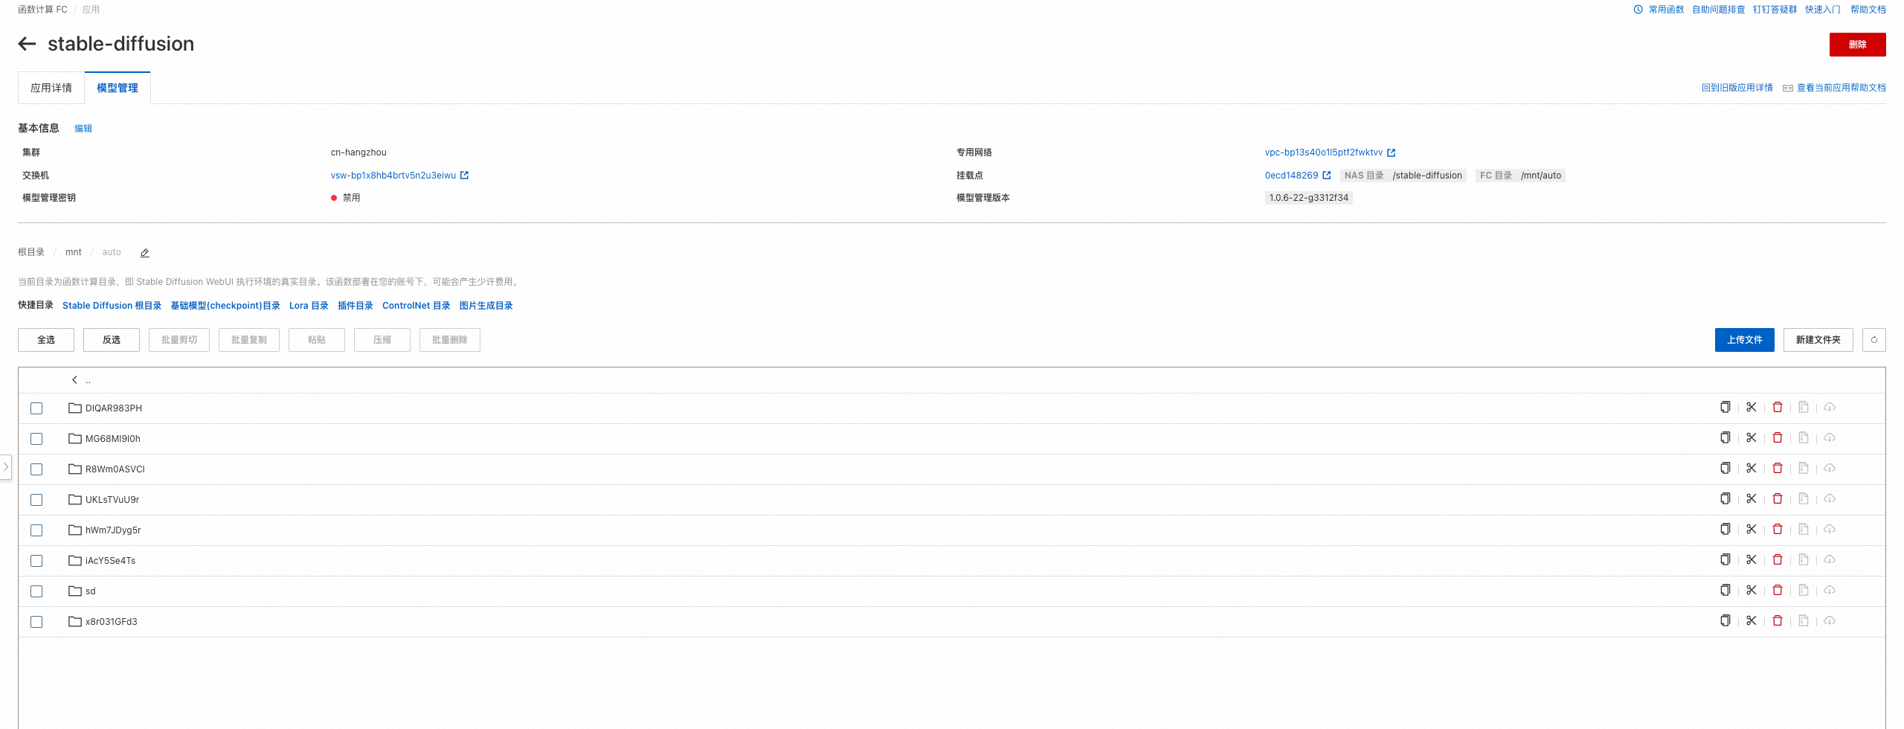Cut the UKLsTVuU9r folder
This screenshot has width=1904, height=729.
point(1752,498)
